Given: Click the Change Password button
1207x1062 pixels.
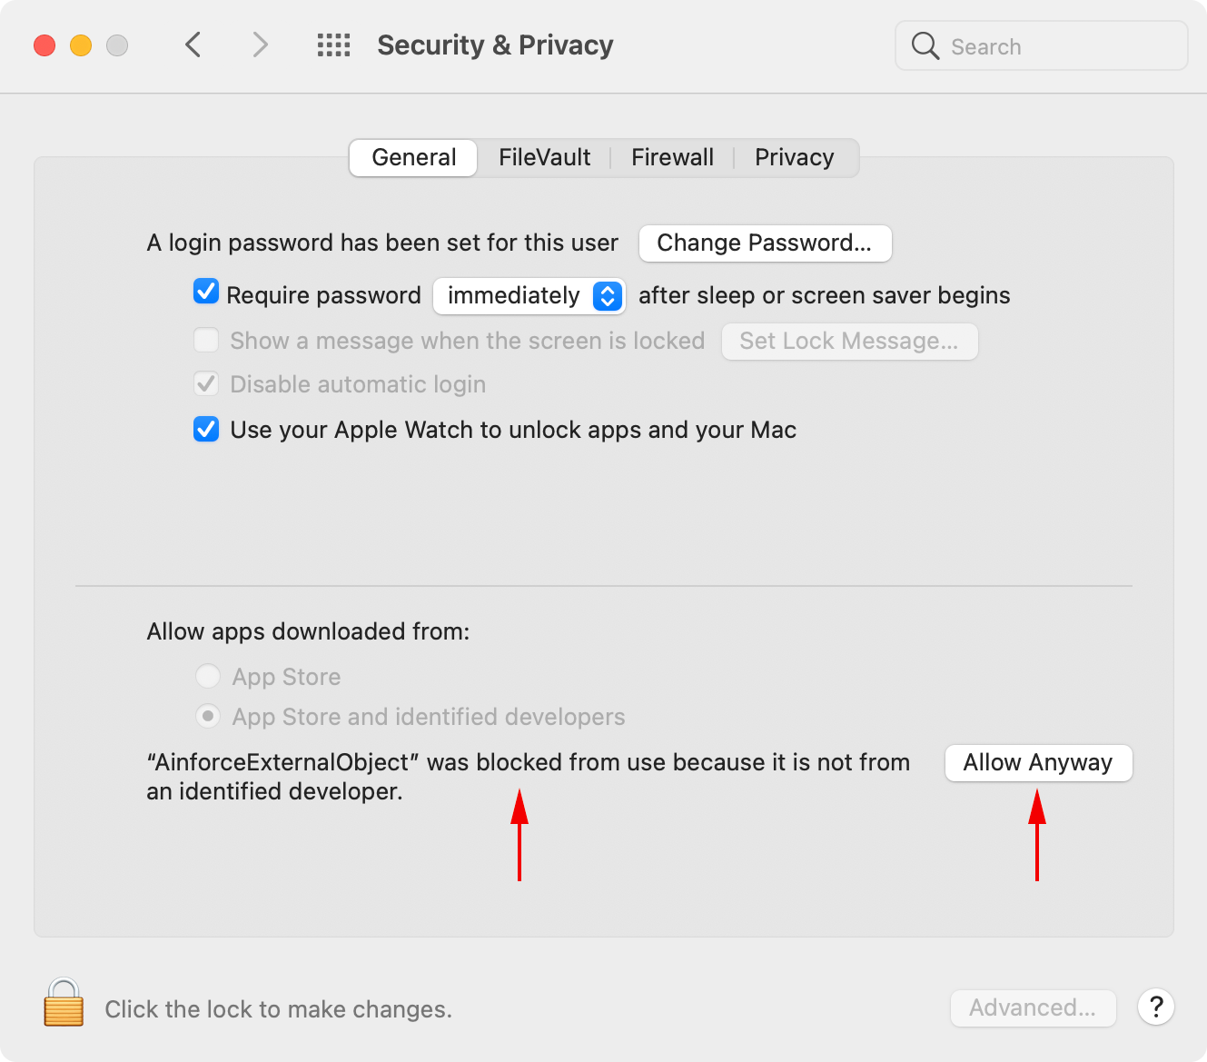Looking at the screenshot, I should pyautogui.click(x=765, y=243).
